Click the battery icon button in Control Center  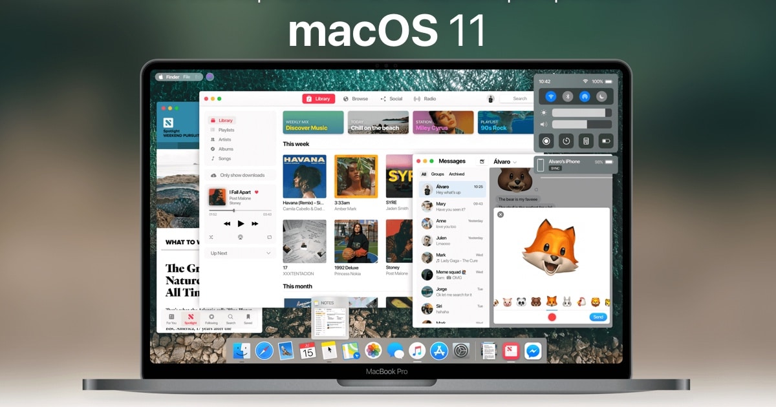point(606,140)
